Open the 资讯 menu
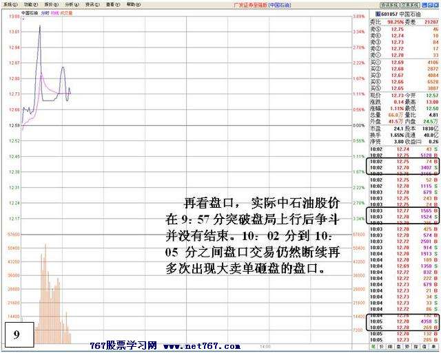441x353 pixels. tap(92, 5)
